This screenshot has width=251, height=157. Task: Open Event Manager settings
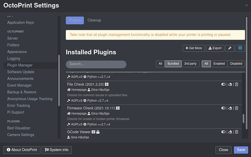coord(19,85)
